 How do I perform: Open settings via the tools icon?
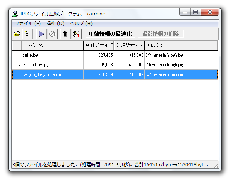pyautogui.click(x=76, y=34)
